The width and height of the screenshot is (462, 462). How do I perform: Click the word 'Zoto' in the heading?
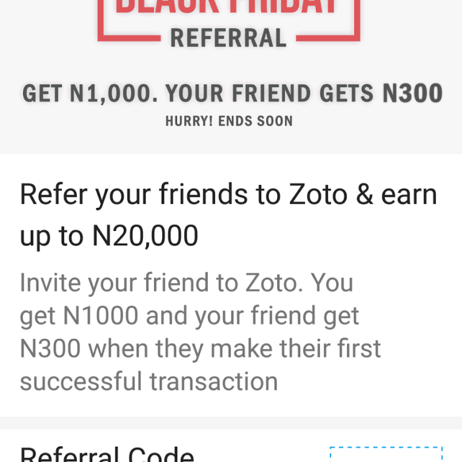tap(318, 194)
